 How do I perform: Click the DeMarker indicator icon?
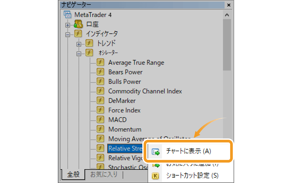click(x=100, y=101)
